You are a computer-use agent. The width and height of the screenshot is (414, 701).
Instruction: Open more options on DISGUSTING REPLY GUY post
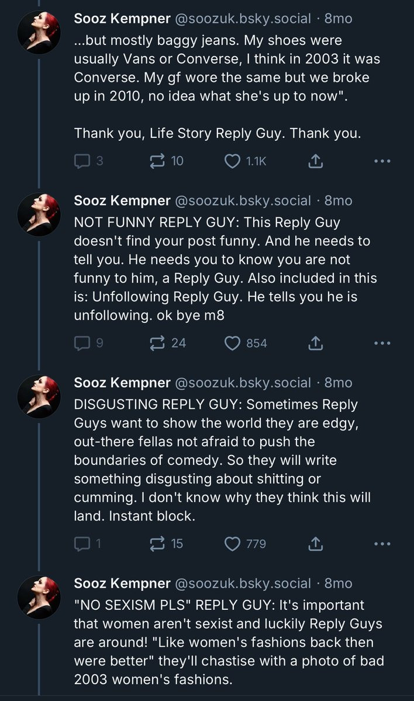pyautogui.click(x=382, y=544)
